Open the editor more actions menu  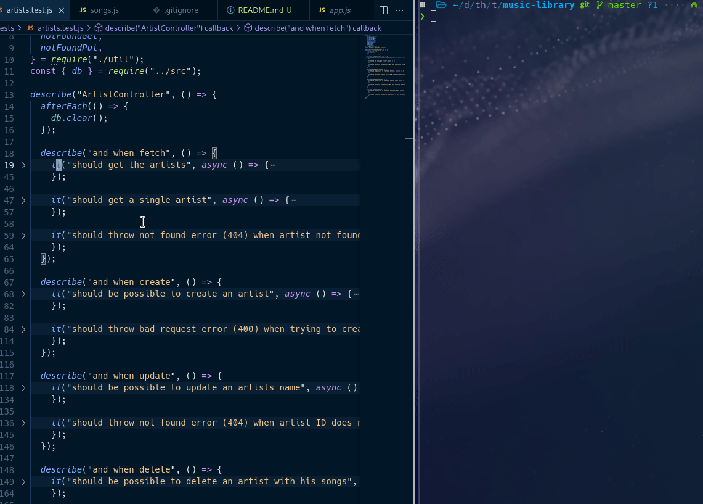pos(399,10)
